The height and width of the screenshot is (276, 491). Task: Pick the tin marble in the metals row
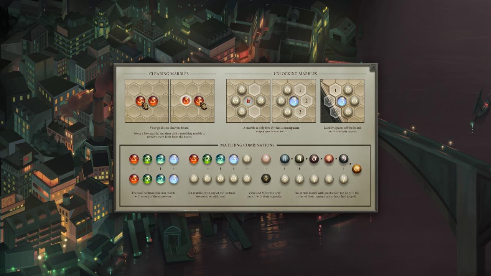299,159
